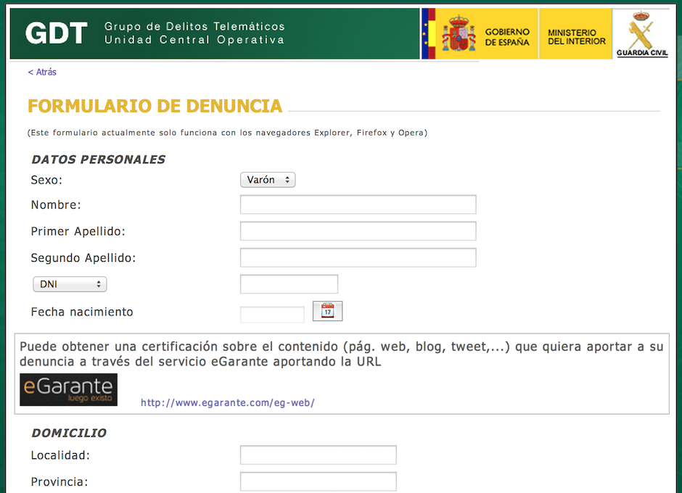Open the egarante.com/eg-web URL link

point(227,402)
